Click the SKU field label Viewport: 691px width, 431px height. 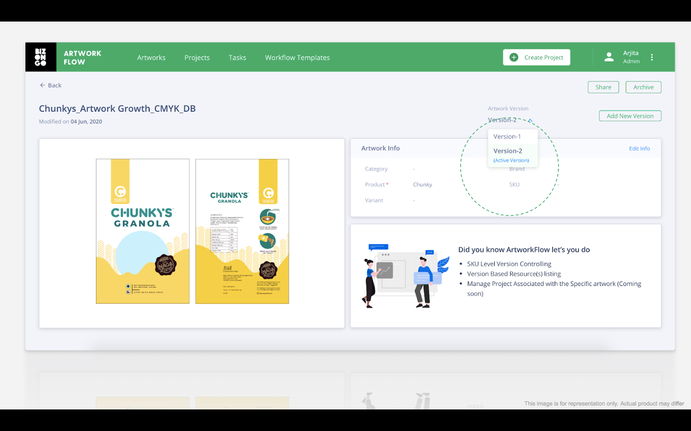[514, 184]
